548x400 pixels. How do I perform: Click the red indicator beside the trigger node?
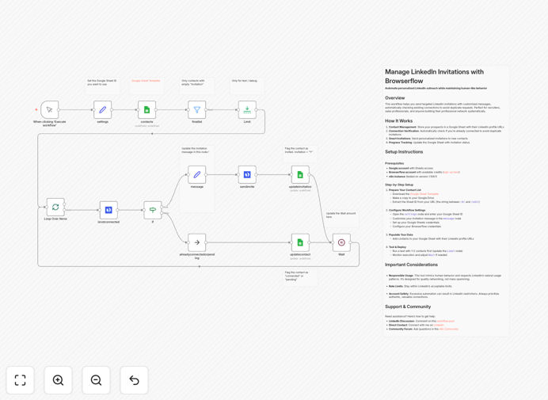click(36, 110)
